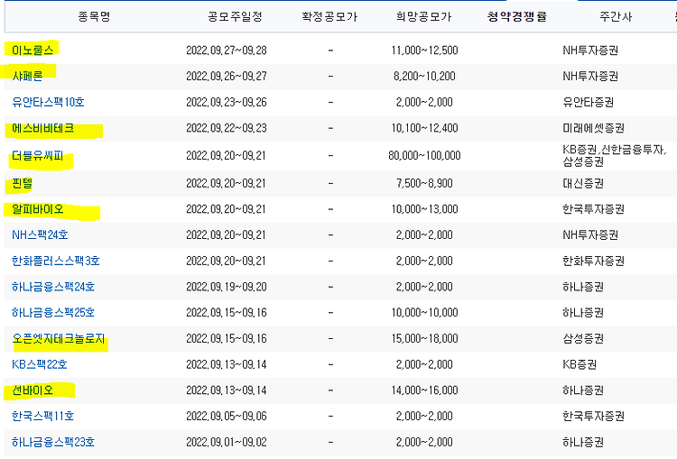Select the date 2022.09.19~09.20
677x459 pixels.
click(x=227, y=287)
